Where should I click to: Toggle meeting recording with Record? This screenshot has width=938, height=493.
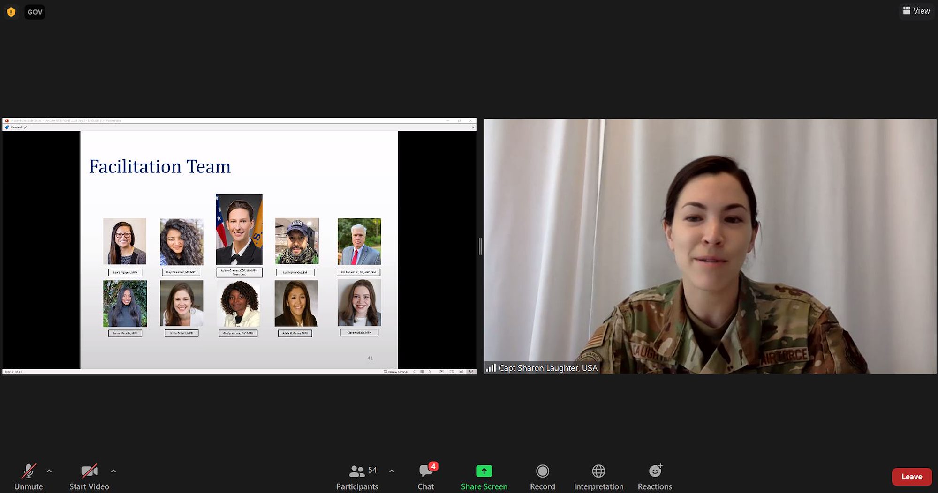click(x=542, y=471)
